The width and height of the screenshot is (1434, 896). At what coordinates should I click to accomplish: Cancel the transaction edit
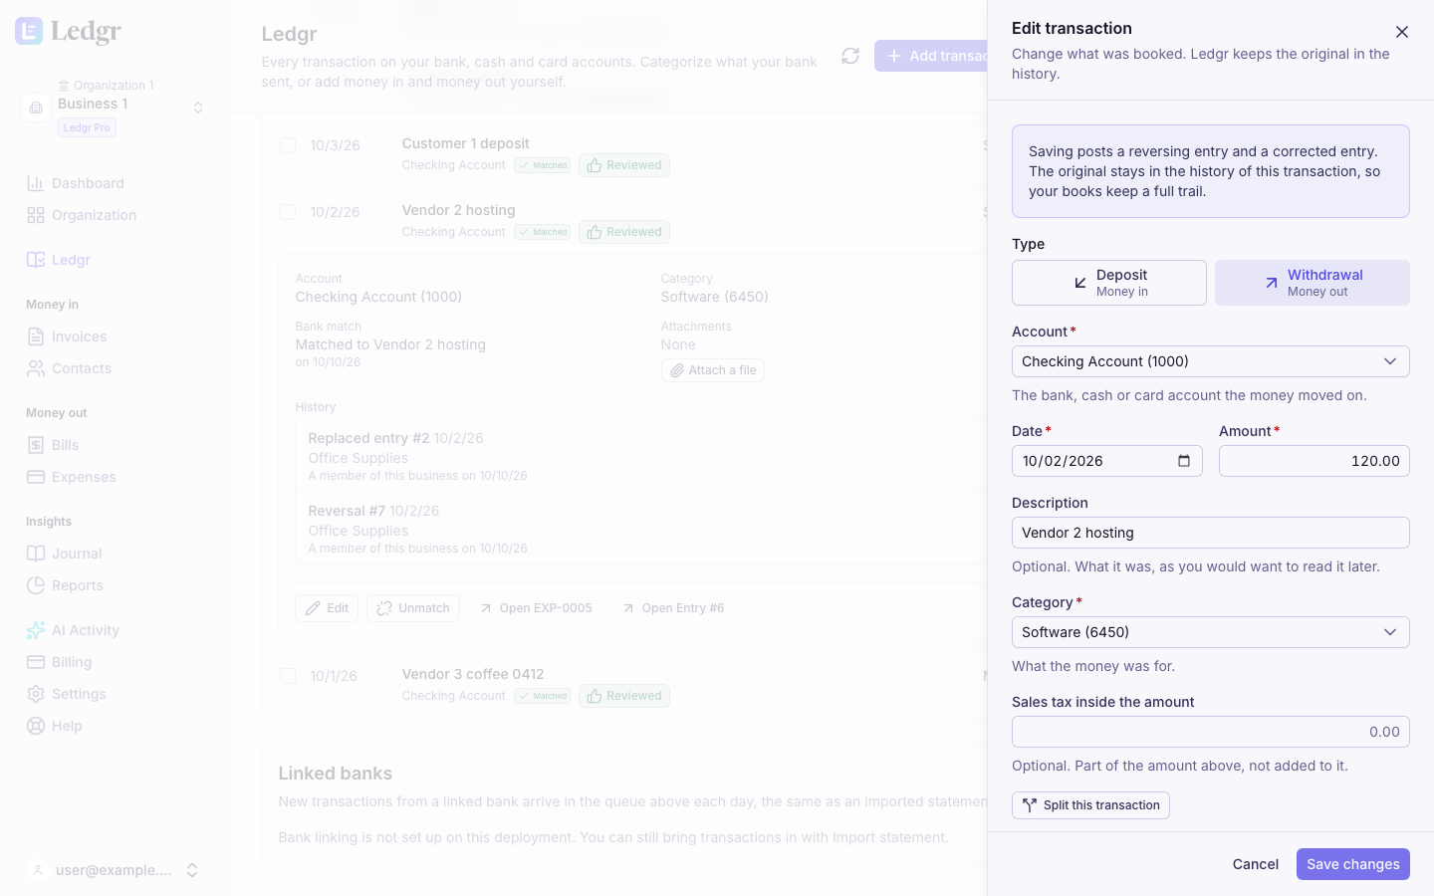[1256, 864]
